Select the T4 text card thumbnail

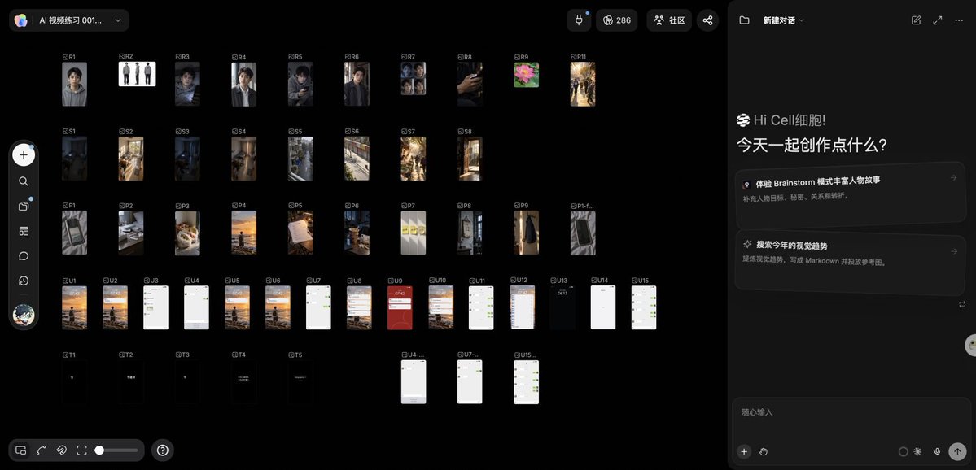coord(244,382)
